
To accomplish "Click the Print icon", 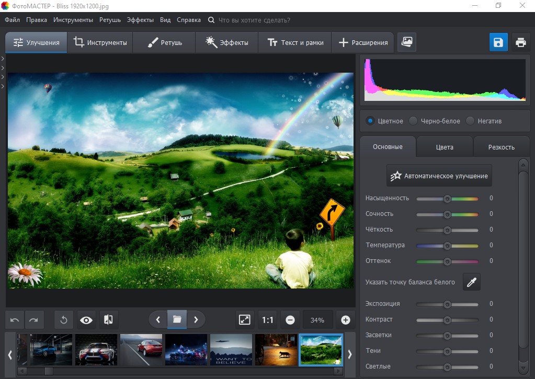I will point(520,42).
